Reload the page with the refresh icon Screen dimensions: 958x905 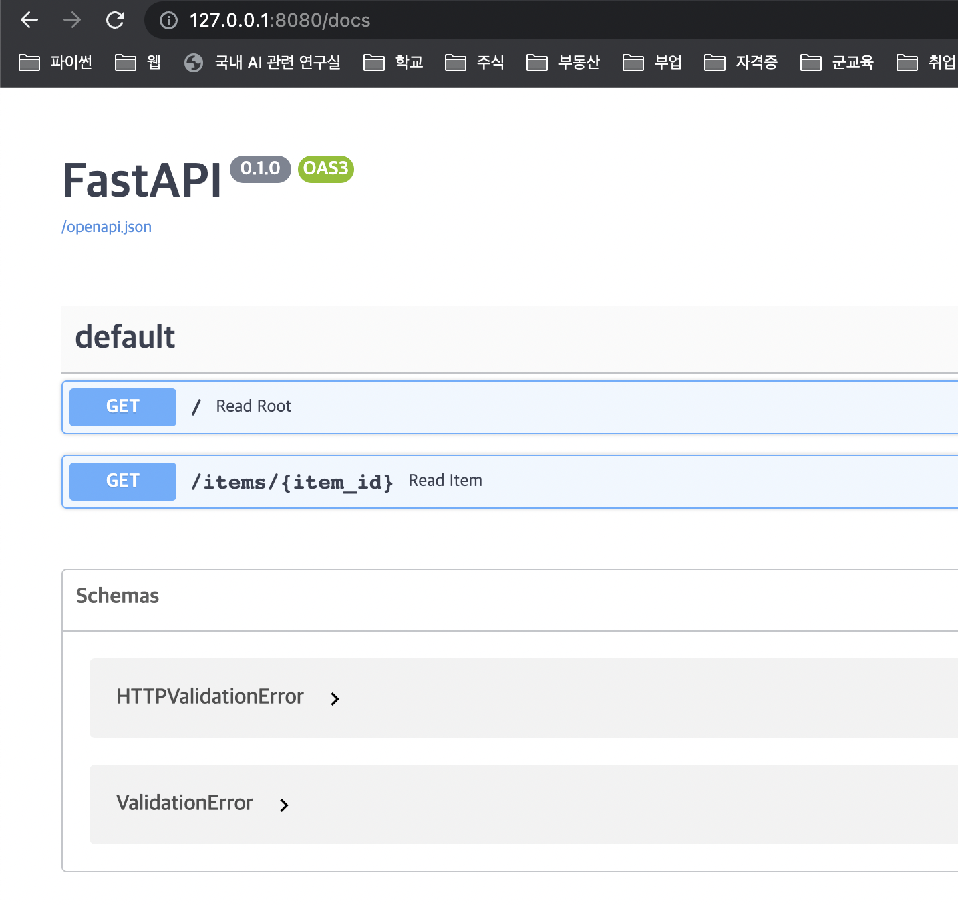tap(116, 20)
